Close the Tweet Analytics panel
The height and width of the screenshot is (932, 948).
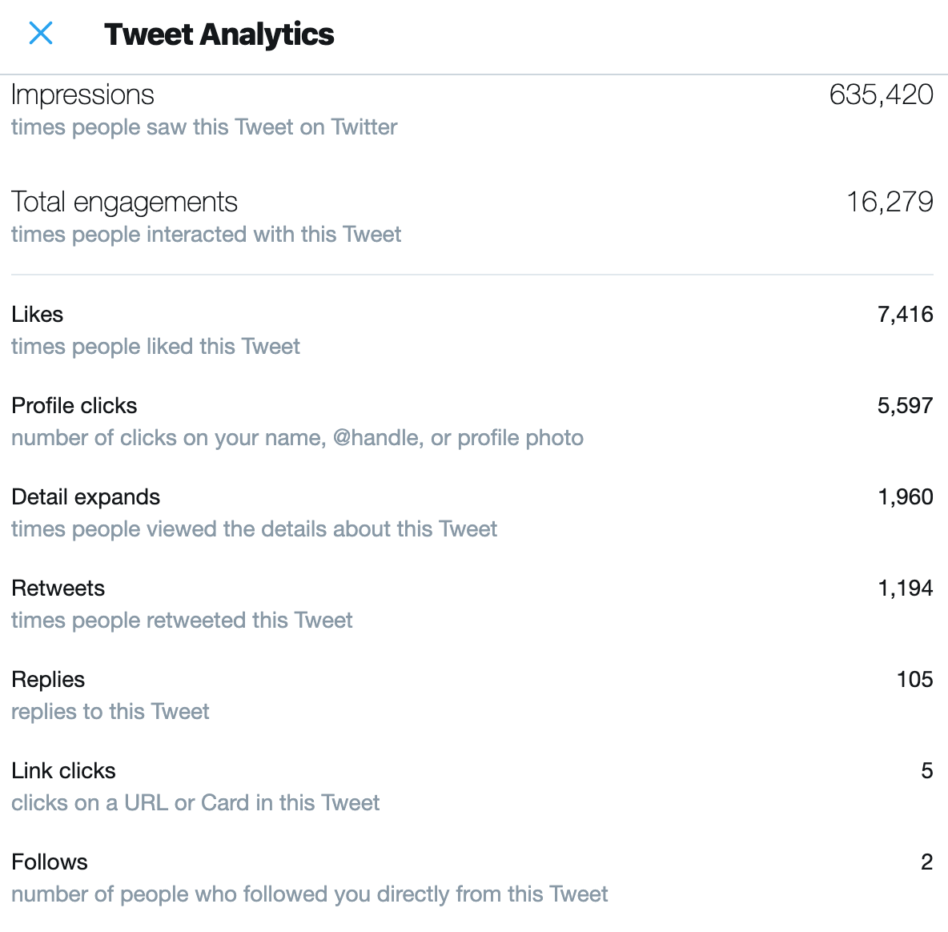coord(41,34)
